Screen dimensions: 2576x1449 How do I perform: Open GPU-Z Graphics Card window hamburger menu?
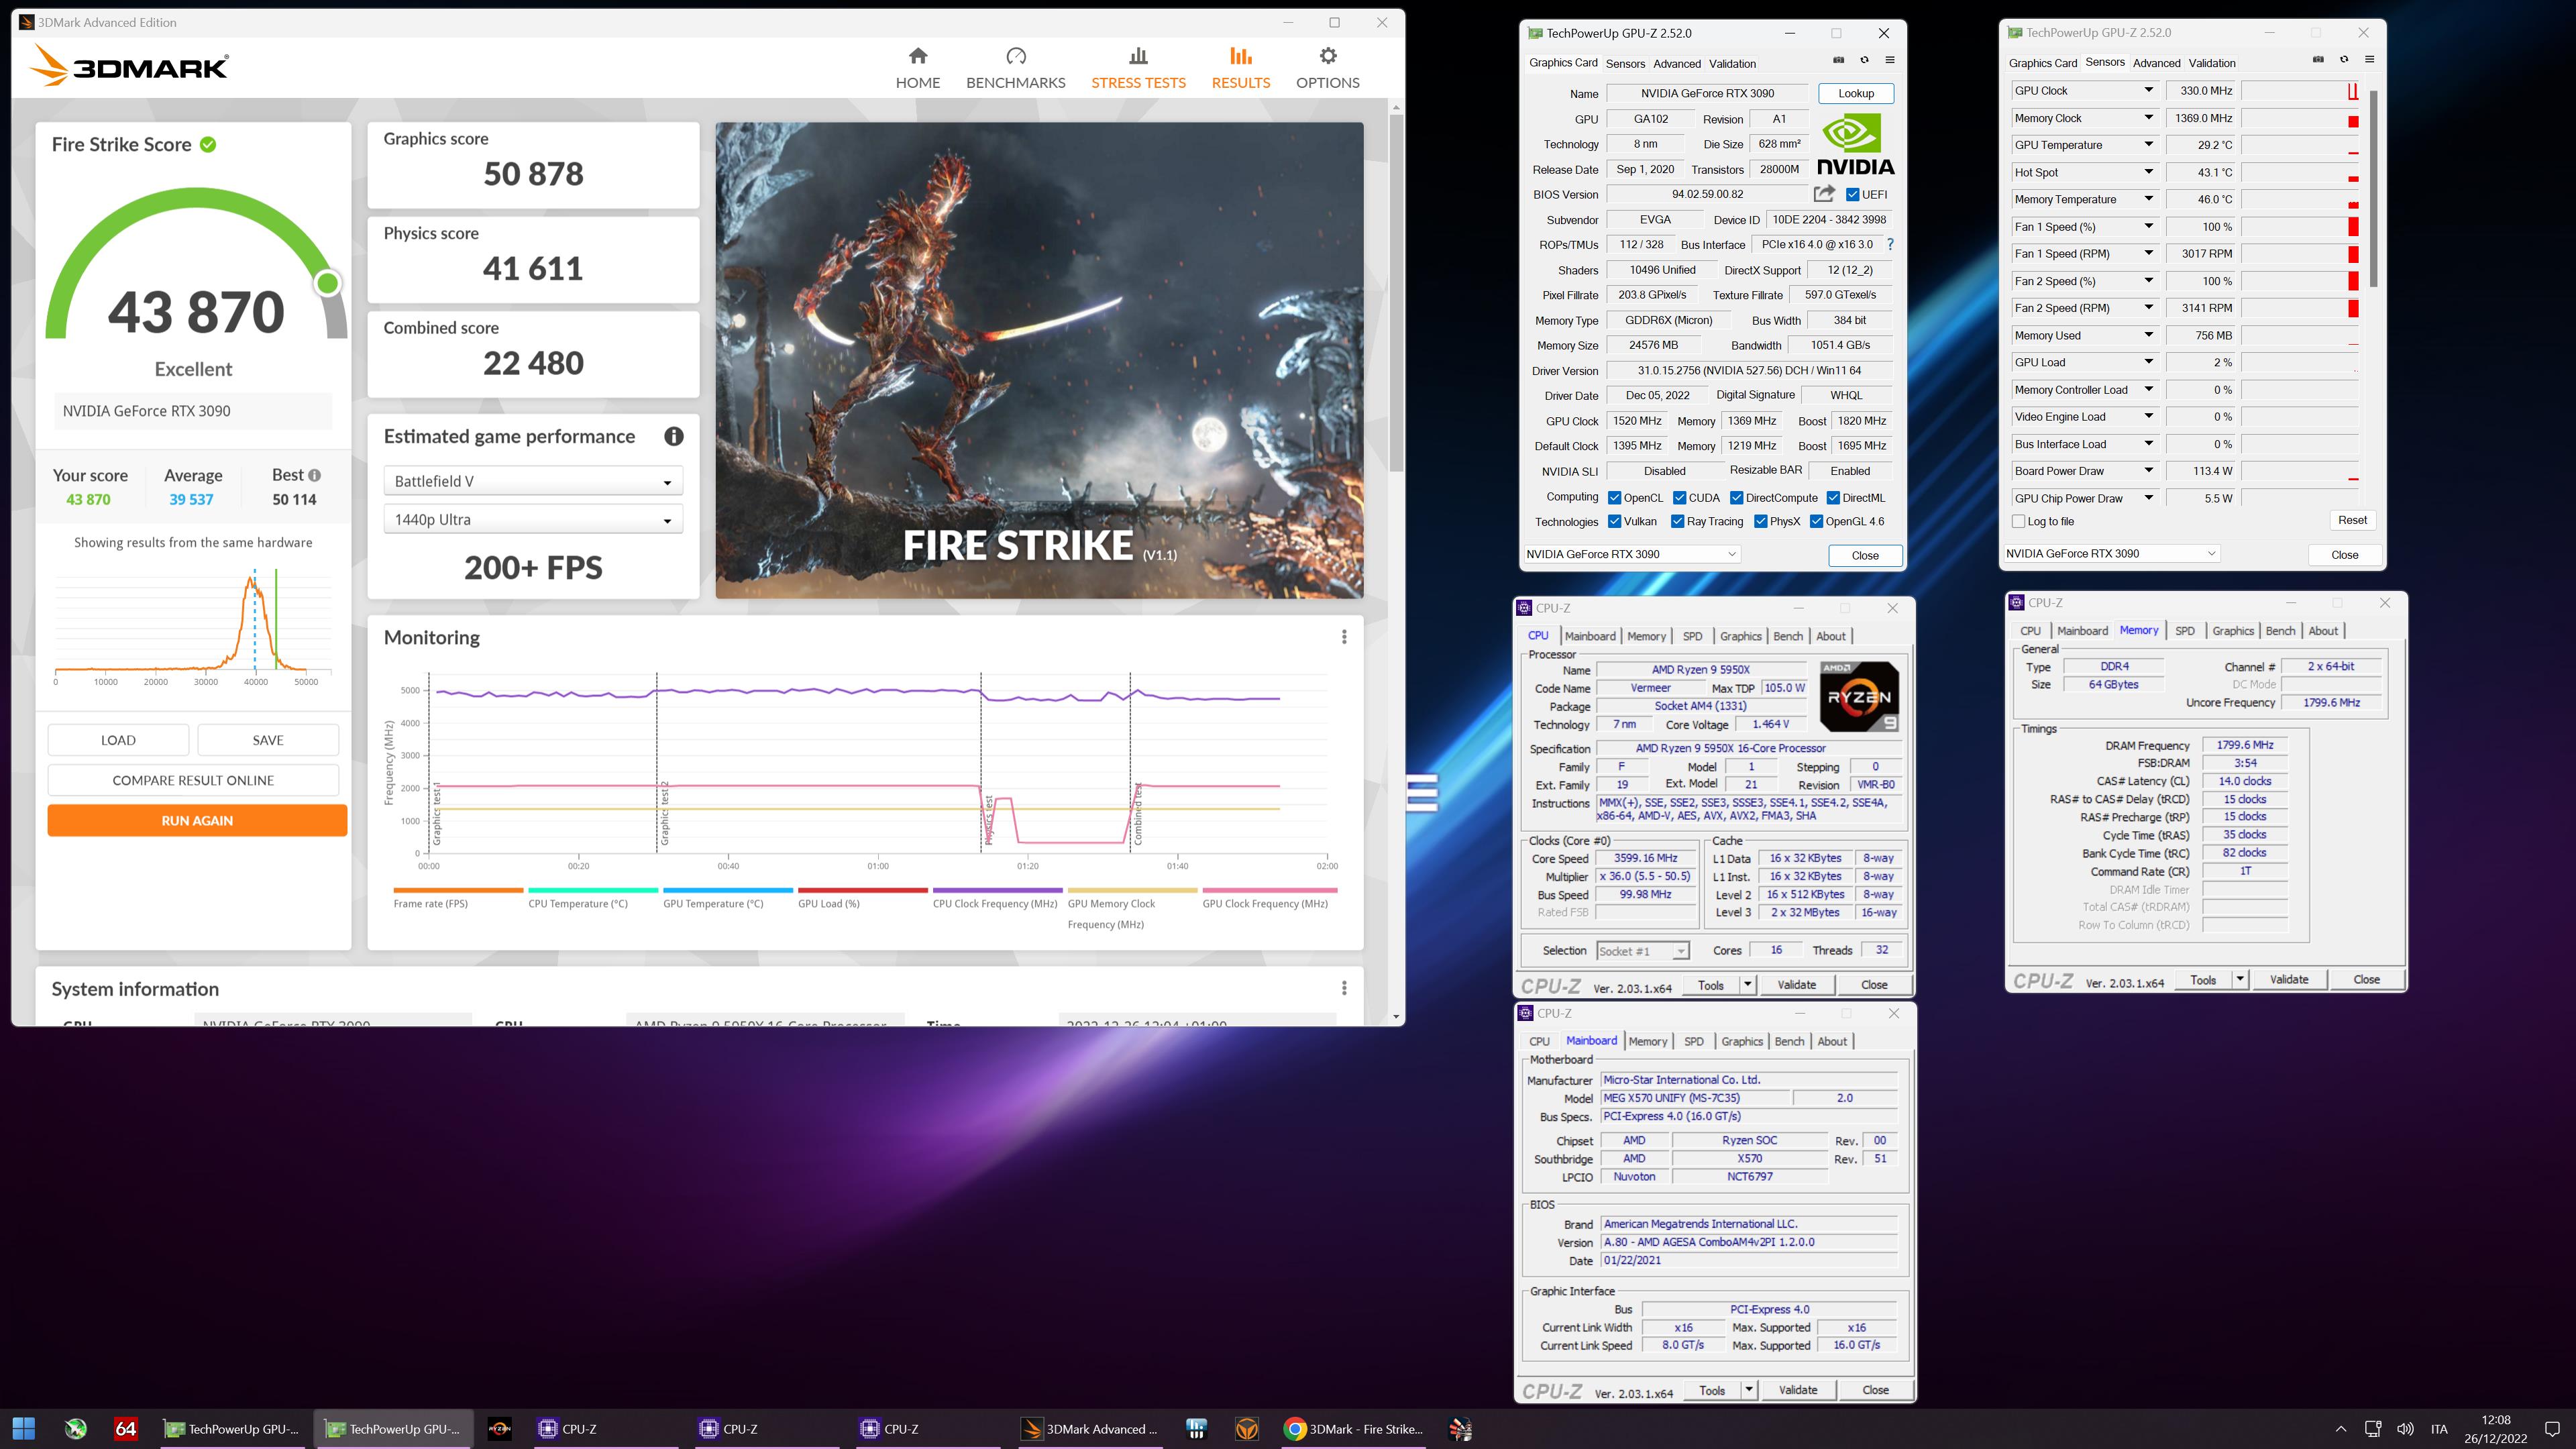[1890, 60]
